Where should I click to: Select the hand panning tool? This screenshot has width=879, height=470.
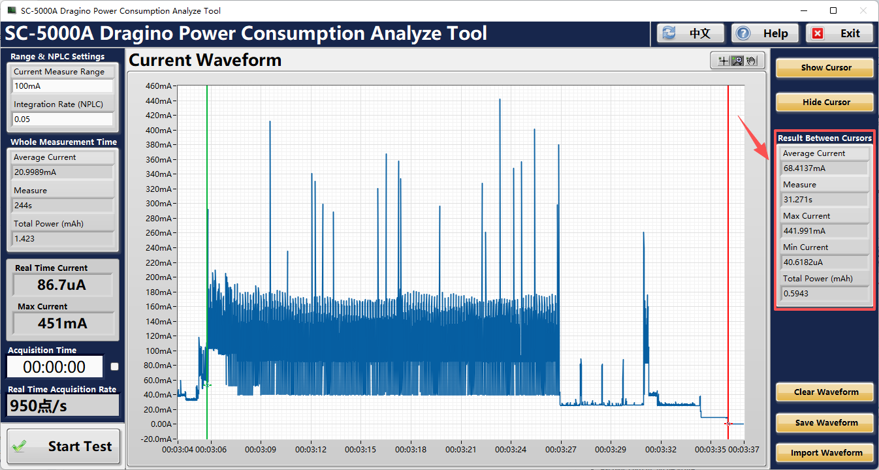pos(752,61)
